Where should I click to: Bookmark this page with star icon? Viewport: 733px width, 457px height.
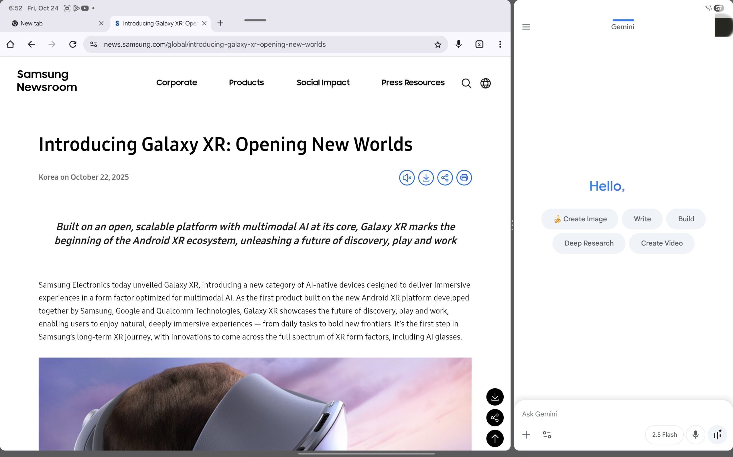click(x=438, y=45)
